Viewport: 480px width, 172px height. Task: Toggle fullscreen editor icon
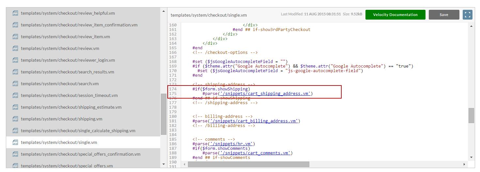click(x=468, y=15)
